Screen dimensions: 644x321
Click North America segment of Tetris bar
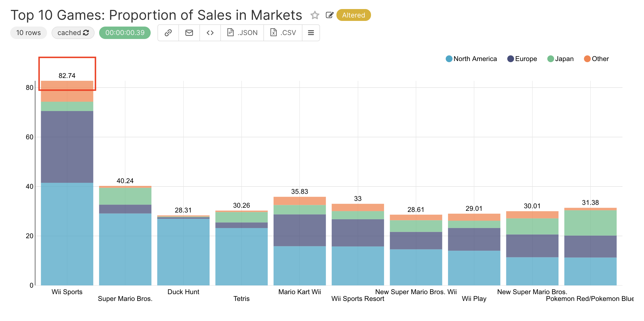pyautogui.click(x=242, y=257)
